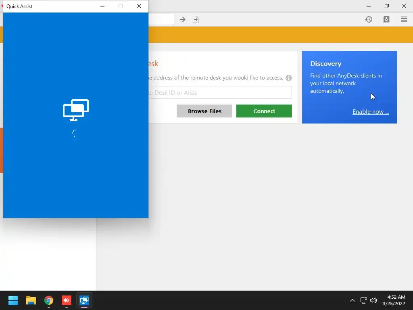The image size is (413, 310).
Task: Click the Quick Assist monitors logo
Action: 76,110
